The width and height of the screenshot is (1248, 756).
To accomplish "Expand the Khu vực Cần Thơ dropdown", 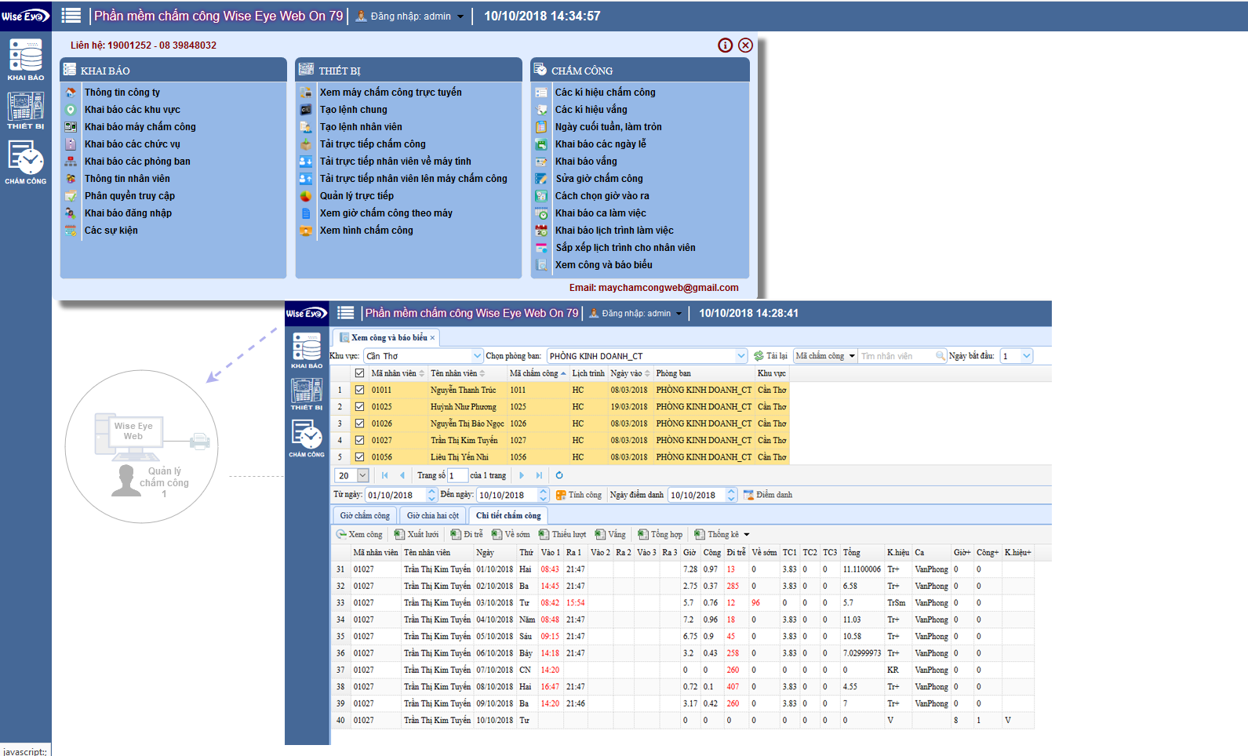I will click(477, 356).
